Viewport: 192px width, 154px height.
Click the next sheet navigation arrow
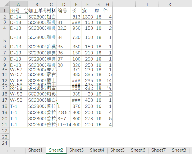coord(14,151)
